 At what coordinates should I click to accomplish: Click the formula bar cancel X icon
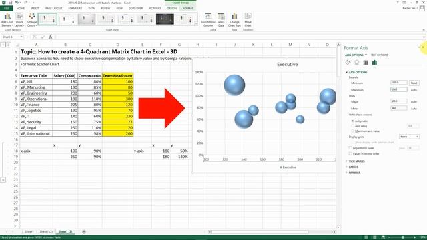[x=35, y=37]
